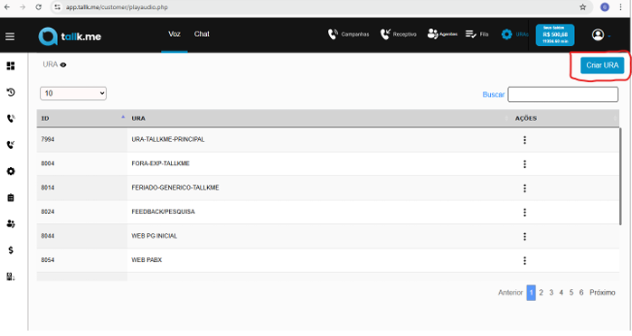Click ID cell 8044
This screenshot has width=632, height=336.
(x=48, y=236)
